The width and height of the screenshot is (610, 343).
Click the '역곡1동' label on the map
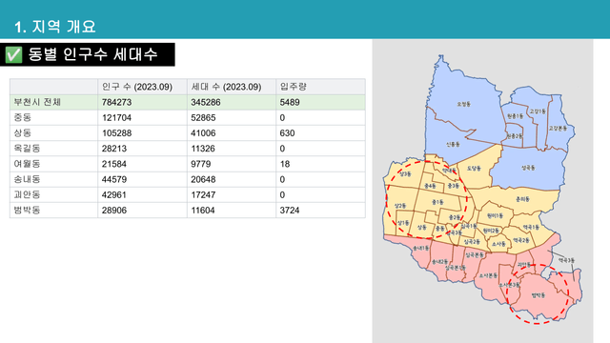[x=531, y=227]
